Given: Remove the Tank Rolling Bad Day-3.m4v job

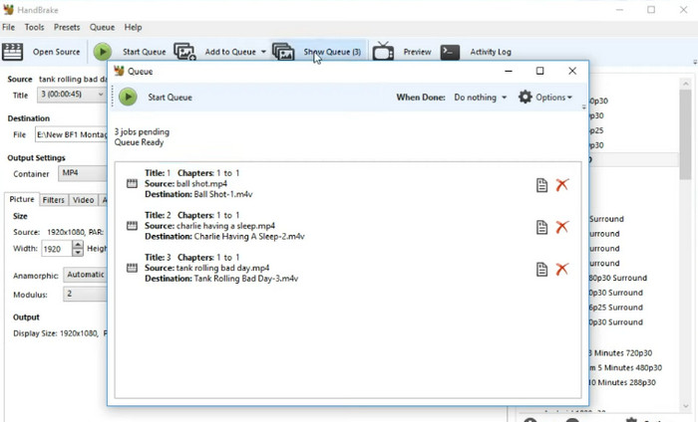Looking at the screenshot, I should coord(562,269).
